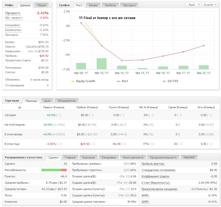
Task: Select the Ежечасно statistics tab
Action: click(x=89, y=158)
